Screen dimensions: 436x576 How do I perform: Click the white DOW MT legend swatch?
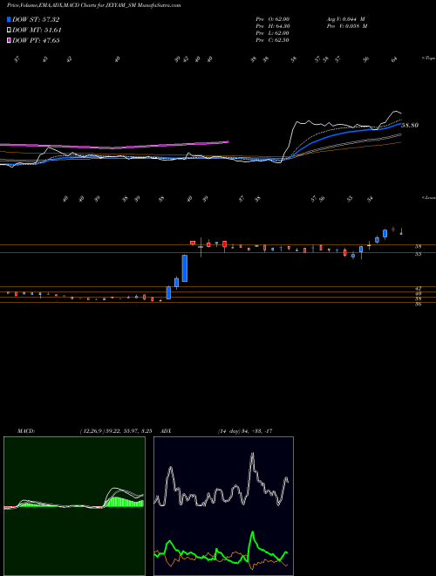9,31
